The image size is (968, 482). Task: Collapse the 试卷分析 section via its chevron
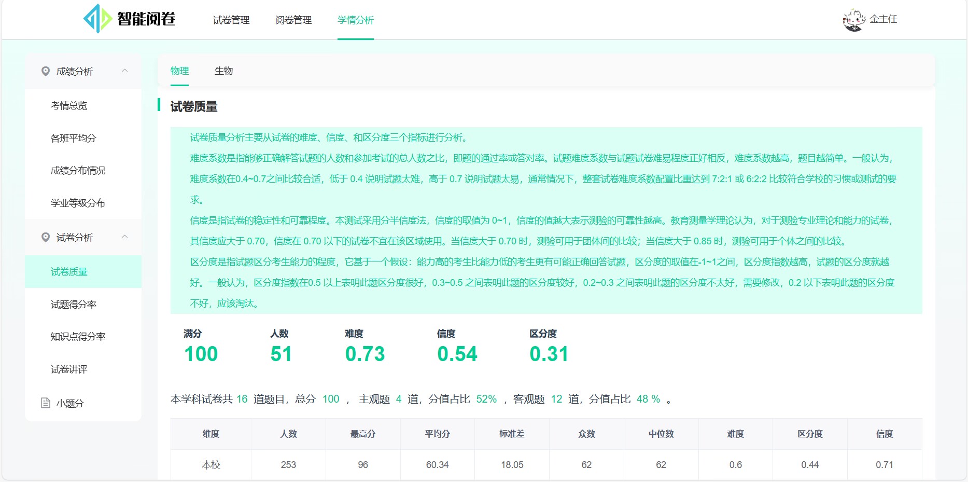124,237
